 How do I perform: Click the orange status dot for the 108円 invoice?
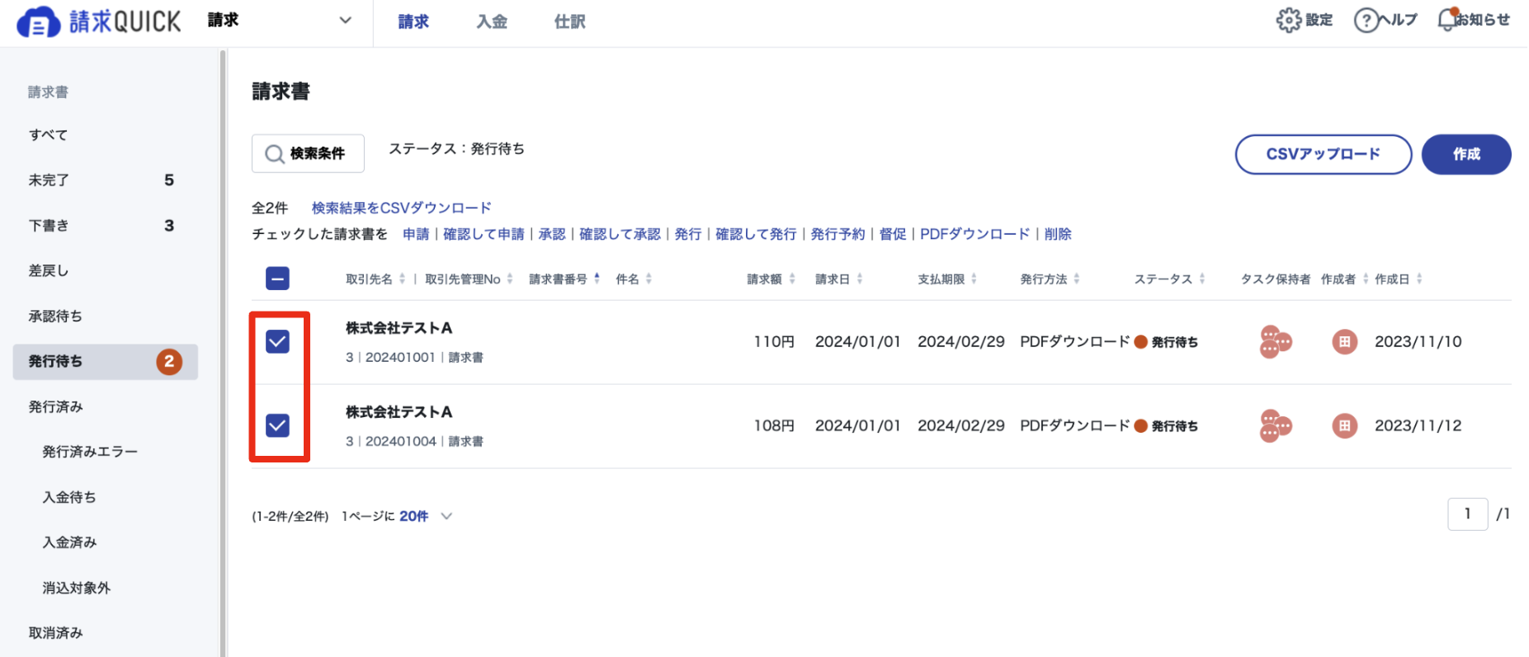point(1140,426)
